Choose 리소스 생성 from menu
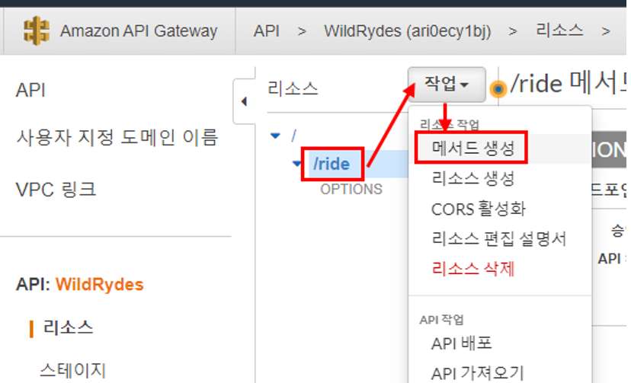 [x=472, y=178]
